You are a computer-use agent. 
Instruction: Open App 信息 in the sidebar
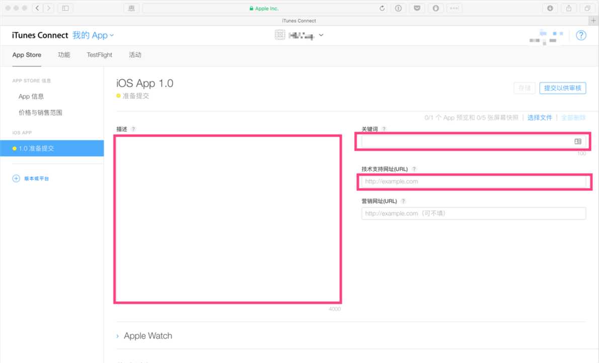[31, 96]
